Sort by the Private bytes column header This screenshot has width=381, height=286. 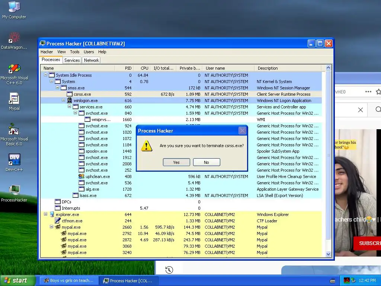pos(189,68)
